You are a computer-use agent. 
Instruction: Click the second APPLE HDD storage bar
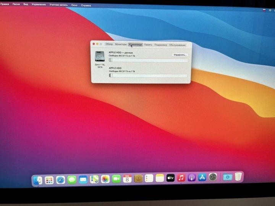click(148, 76)
